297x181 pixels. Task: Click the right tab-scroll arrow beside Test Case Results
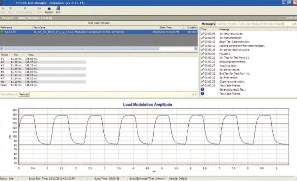tap(296, 24)
